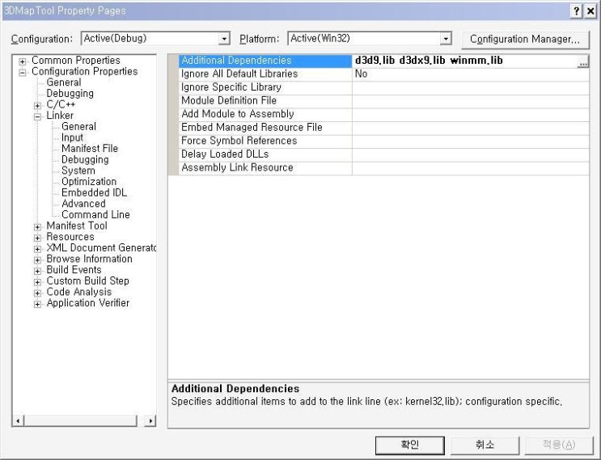Select Custom Build Step in the tree
The height and width of the screenshot is (460, 601).
click(87, 281)
